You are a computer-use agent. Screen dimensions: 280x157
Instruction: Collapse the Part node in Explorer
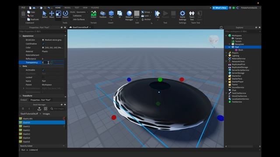tap(229, 47)
